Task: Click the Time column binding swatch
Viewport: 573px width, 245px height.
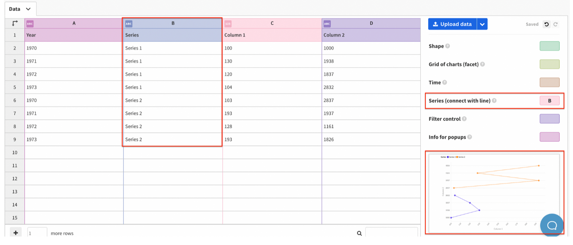Action: coord(549,83)
